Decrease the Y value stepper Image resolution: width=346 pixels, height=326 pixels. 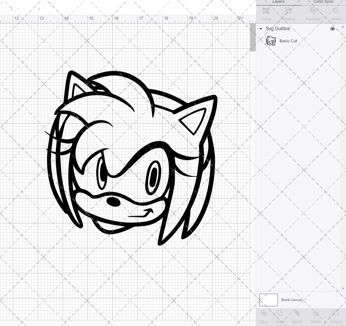click(38, 11)
